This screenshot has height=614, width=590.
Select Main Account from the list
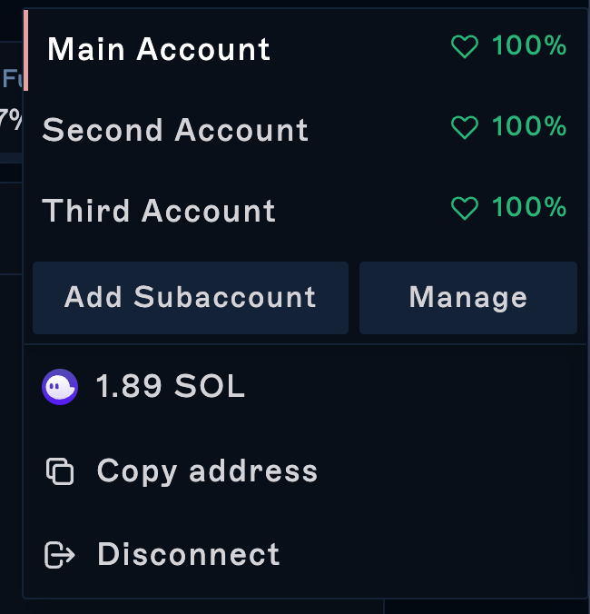159,49
